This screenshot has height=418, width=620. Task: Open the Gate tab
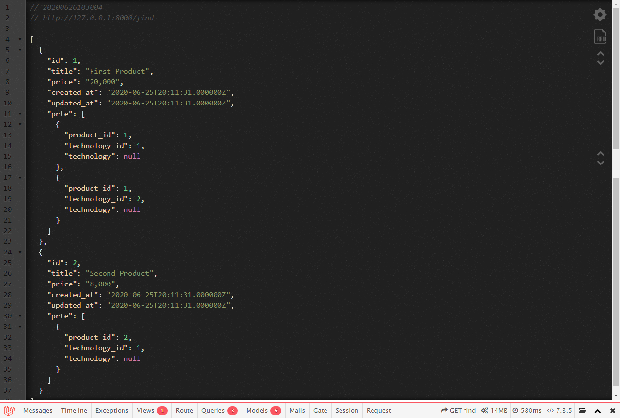click(x=320, y=411)
